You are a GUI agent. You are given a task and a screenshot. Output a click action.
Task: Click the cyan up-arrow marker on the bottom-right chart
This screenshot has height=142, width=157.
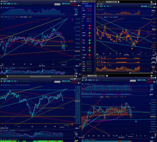[136, 121]
